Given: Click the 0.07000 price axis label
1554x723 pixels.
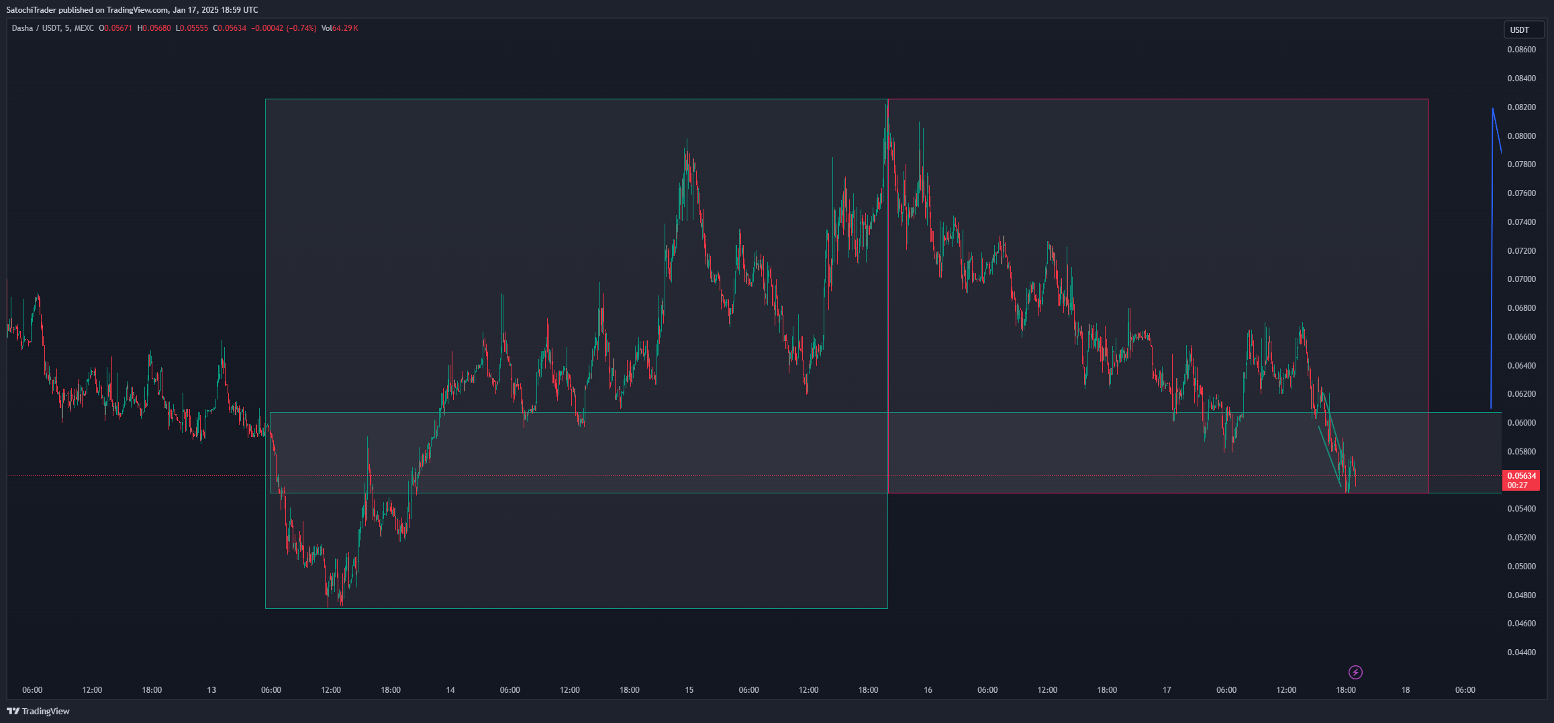Looking at the screenshot, I should click(1521, 279).
